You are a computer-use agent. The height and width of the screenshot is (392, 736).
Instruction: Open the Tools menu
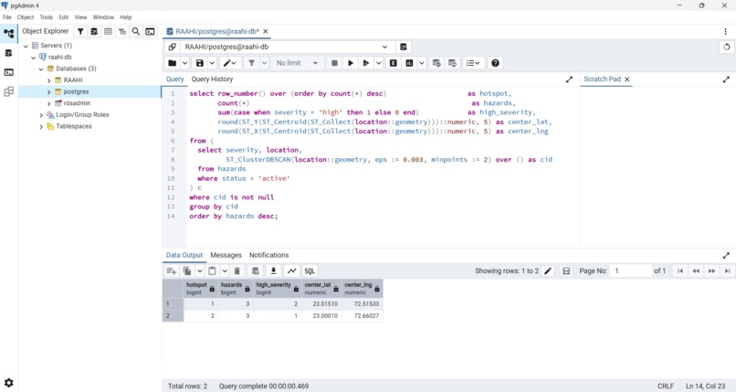[46, 16]
